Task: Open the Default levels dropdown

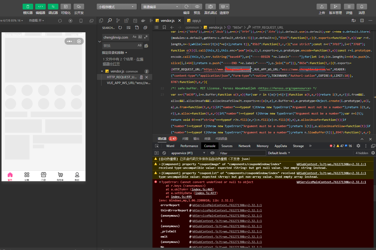Action: coord(279,153)
